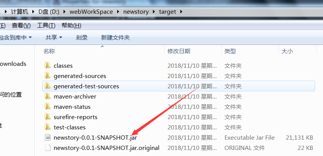This screenshot has width=323, height=156.
Task: Open the 工具(T) menu
Action: coord(46,26)
